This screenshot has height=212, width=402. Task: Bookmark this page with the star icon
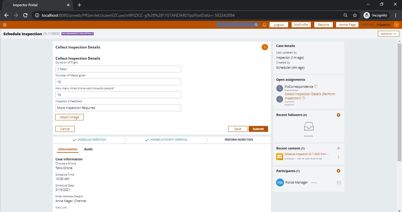[x=355, y=15]
